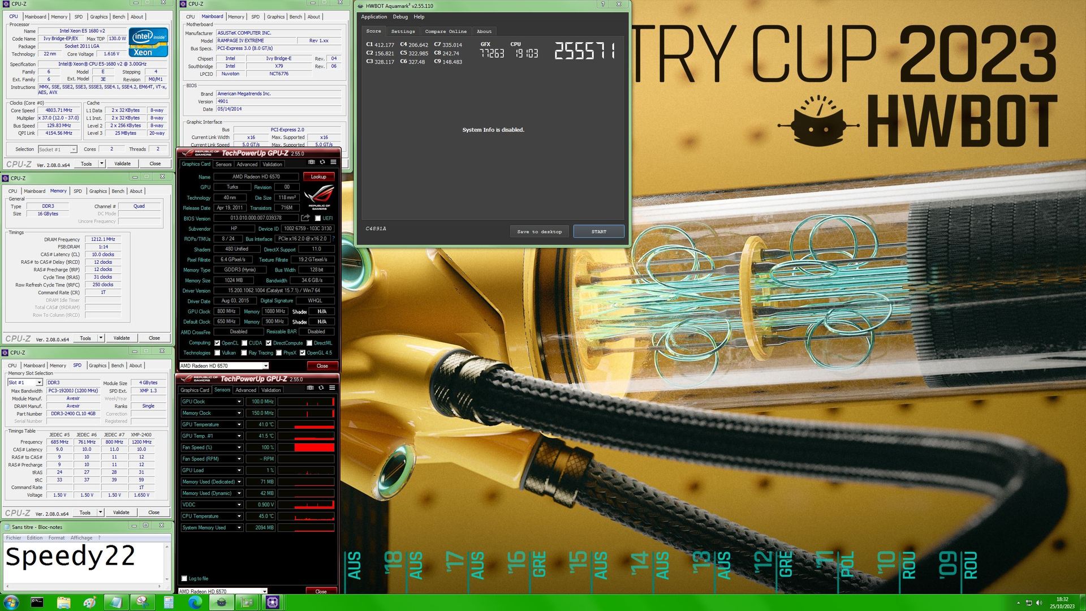The image size is (1086, 611).
Task: Click Validate button in CPU-Z SPD window
Action: click(x=121, y=513)
